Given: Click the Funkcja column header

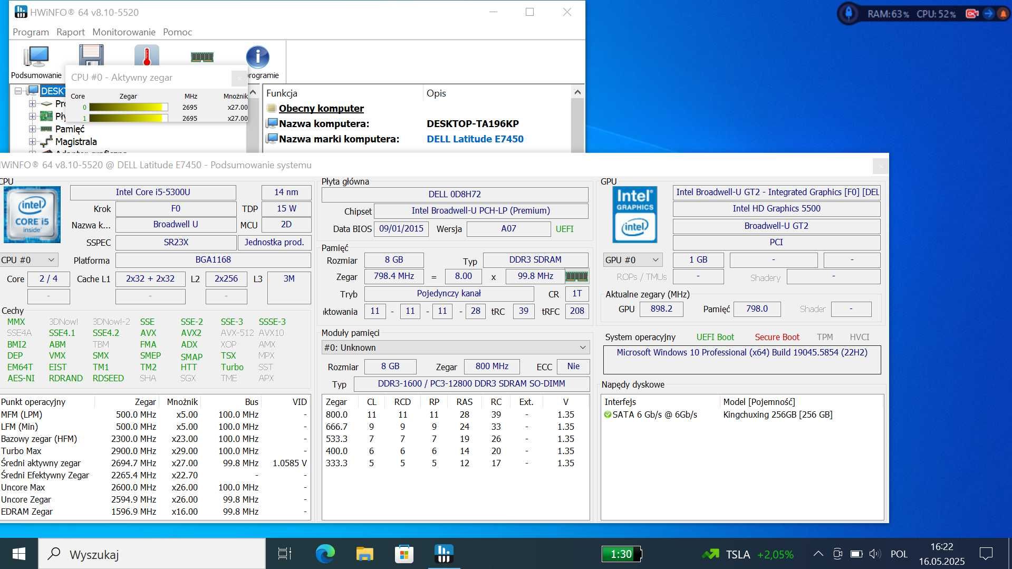Looking at the screenshot, I should (282, 93).
